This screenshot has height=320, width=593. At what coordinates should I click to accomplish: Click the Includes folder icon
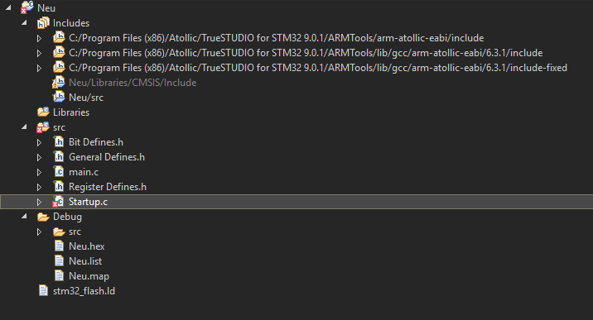43,23
